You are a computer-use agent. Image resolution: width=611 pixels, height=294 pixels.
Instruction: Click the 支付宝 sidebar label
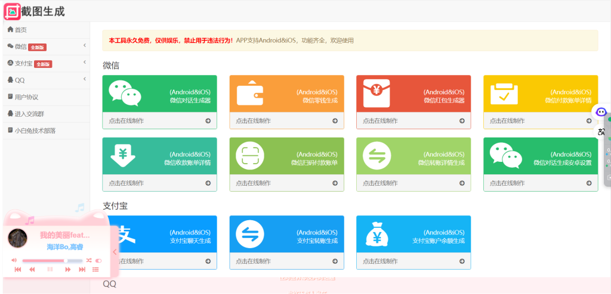[23, 64]
